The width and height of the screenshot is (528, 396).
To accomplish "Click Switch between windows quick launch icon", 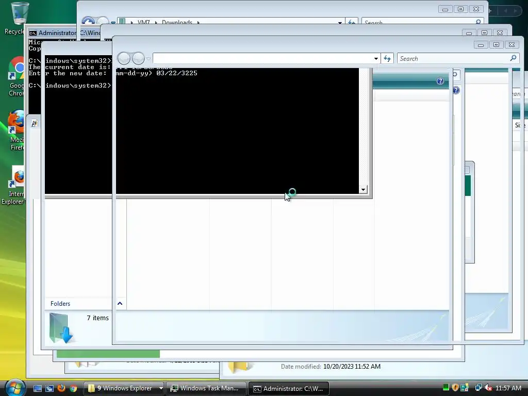I will pos(49,388).
